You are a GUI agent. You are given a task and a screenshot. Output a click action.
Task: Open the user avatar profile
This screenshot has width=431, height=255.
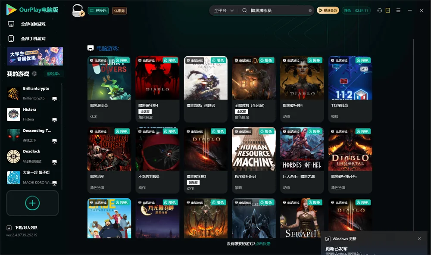coord(78,10)
